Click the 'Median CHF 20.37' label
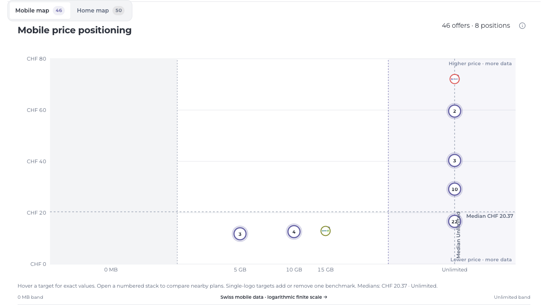Image resolution: width=548 pixels, height=308 pixels. (490, 216)
